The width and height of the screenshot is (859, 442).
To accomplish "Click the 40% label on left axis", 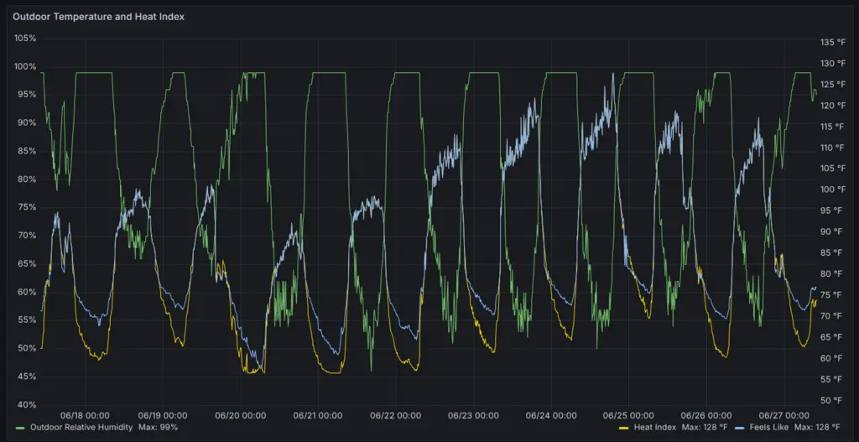I will [25, 404].
